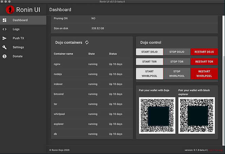Select Donate in the sidebar
Viewport: 225px width, 154px height.
point(23,56)
